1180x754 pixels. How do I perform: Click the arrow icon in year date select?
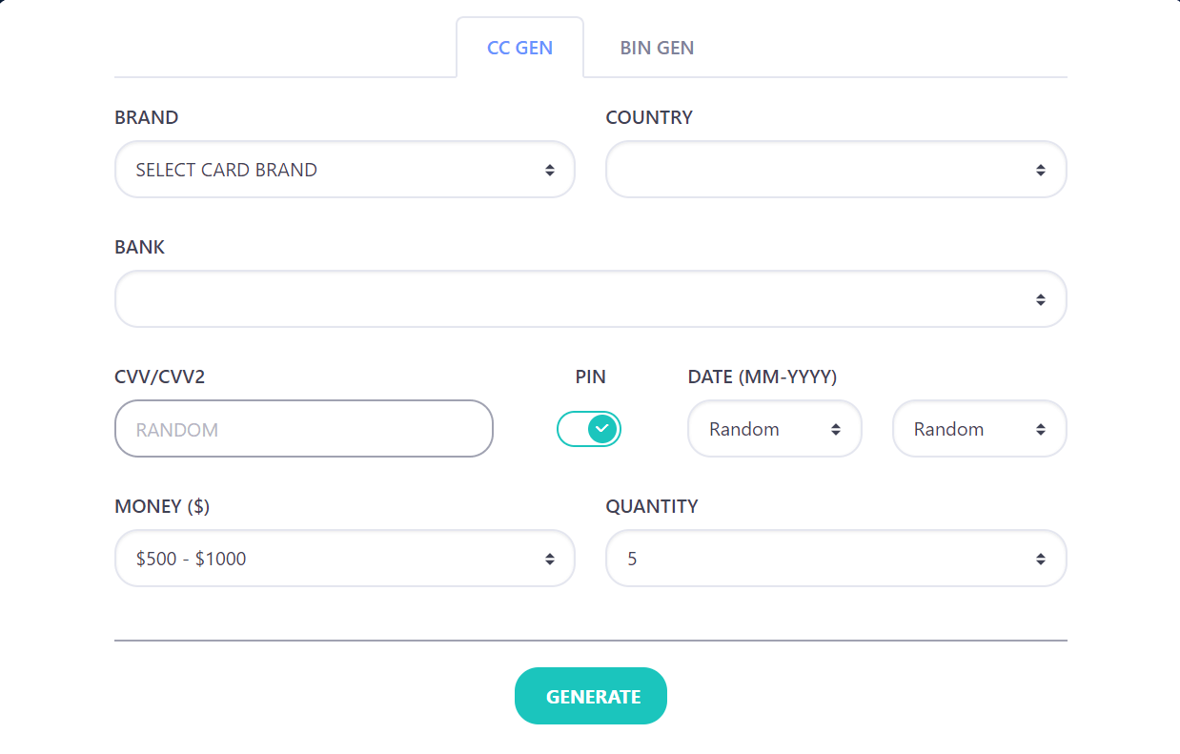tap(1041, 429)
